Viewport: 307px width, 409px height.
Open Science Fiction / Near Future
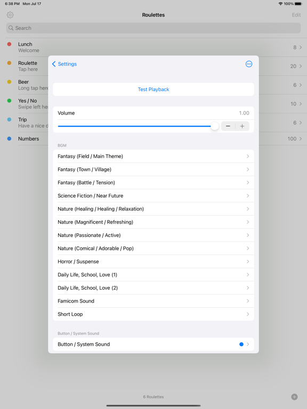pyautogui.click(x=153, y=195)
